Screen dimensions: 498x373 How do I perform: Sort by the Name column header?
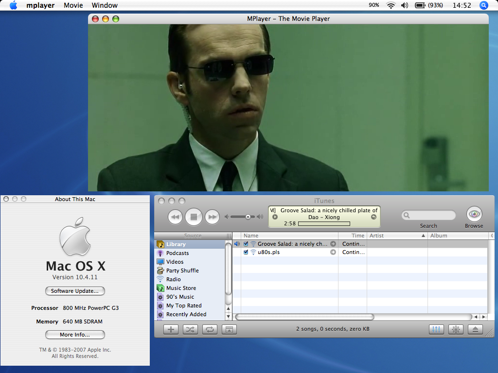point(290,236)
